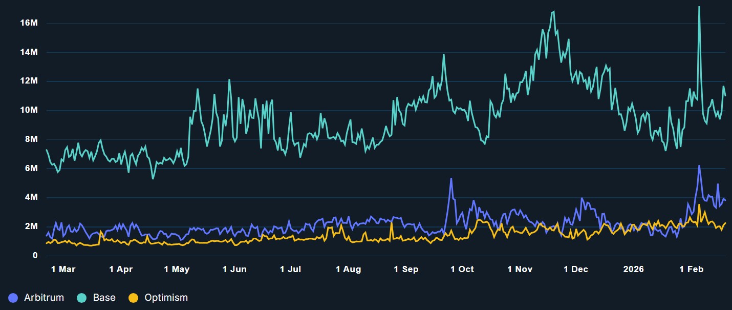Click the 8M gridline on the chart
The height and width of the screenshot is (310, 732).
[358, 139]
